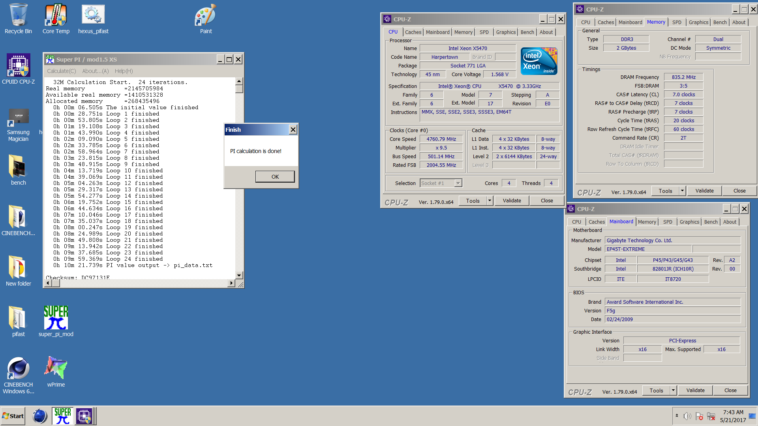Select SPD tab in Memory window
The height and width of the screenshot is (426, 758).
point(677,22)
